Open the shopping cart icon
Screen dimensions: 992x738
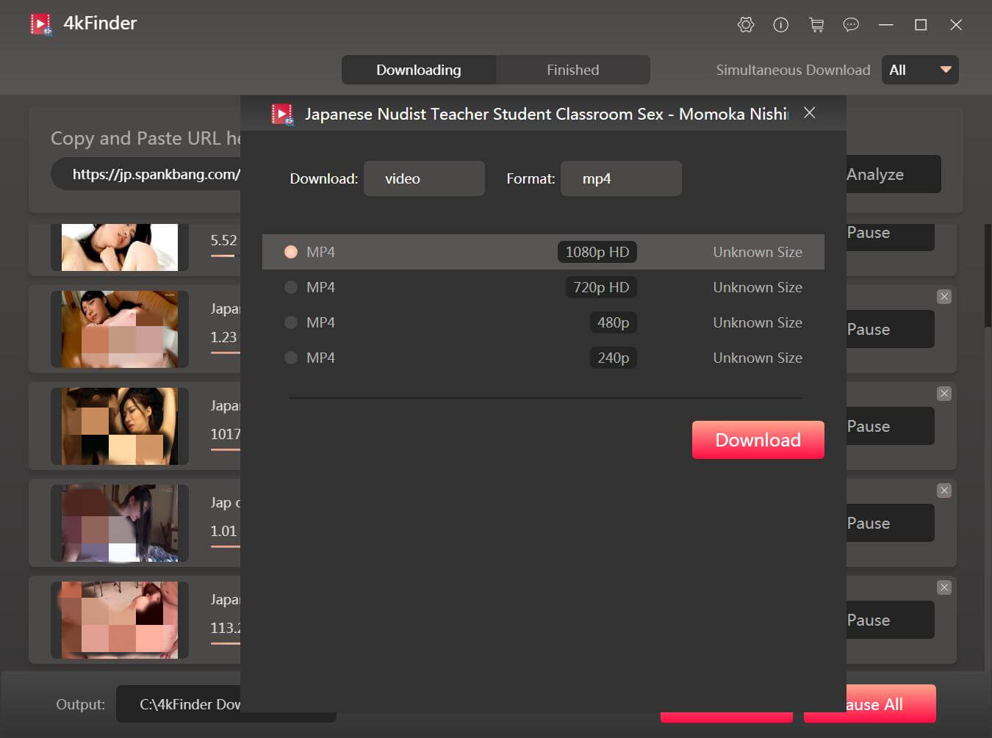pyautogui.click(x=816, y=25)
